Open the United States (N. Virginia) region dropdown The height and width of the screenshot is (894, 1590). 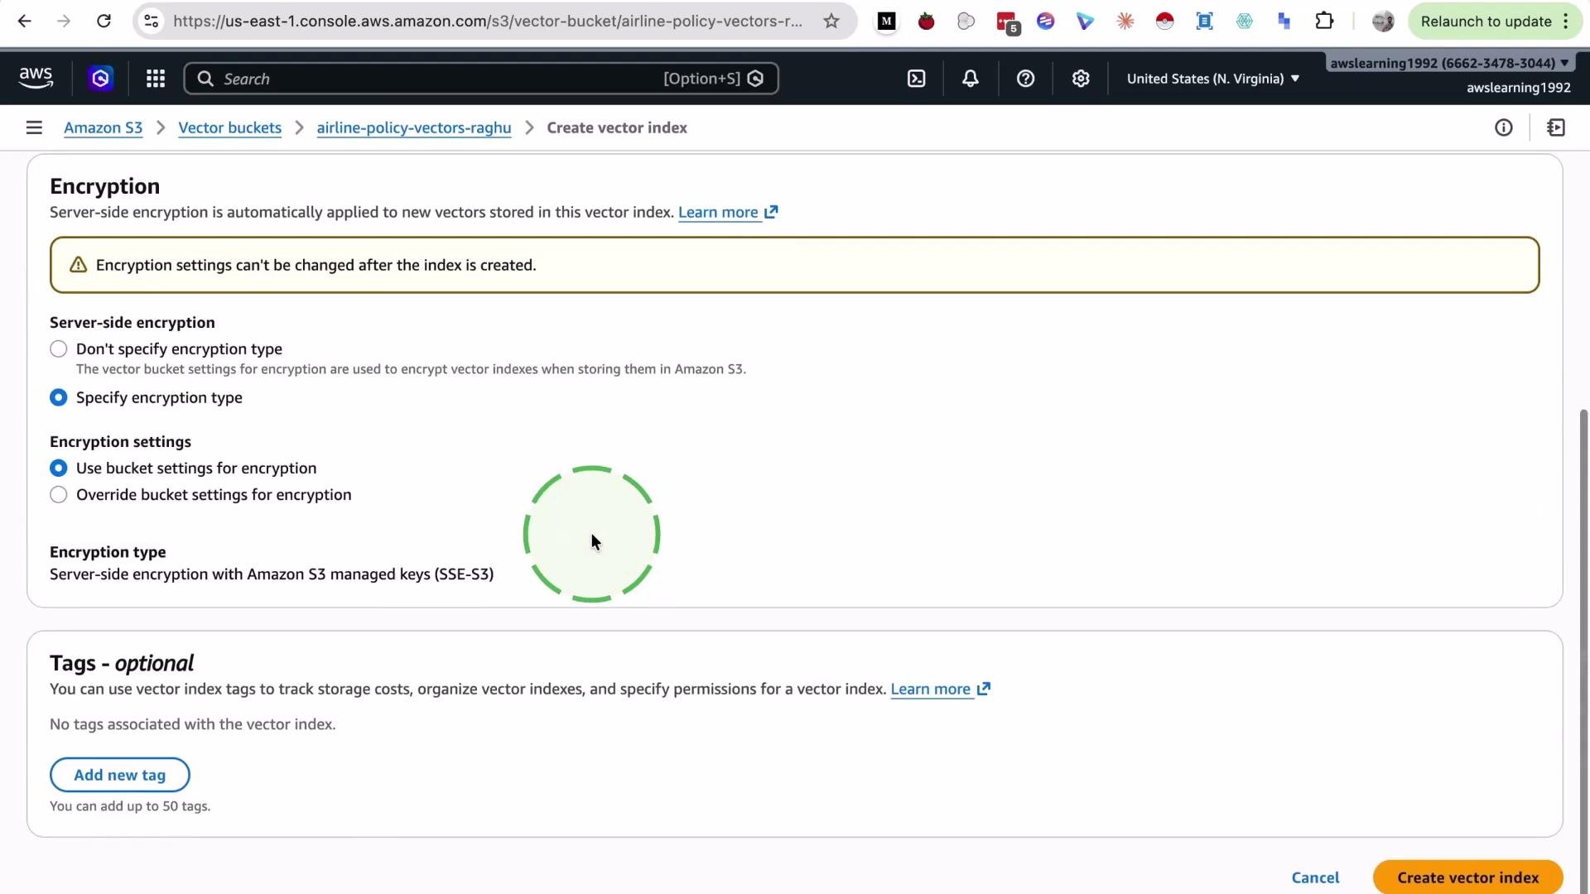click(1213, 79)
